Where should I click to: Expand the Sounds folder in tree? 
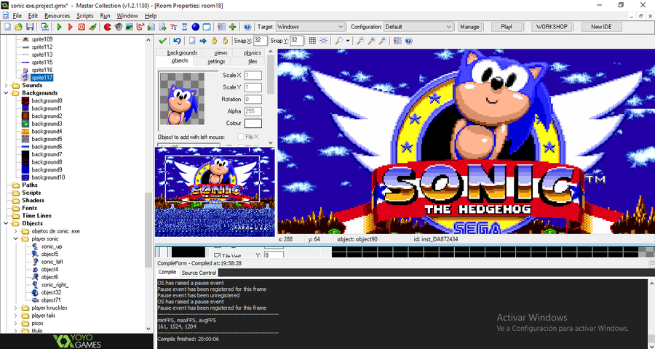6,85
